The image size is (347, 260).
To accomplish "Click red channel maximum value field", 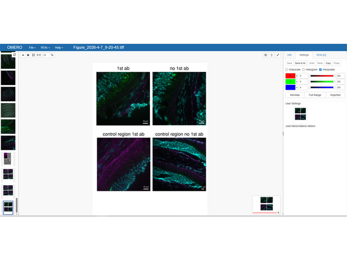I will 341,76.
